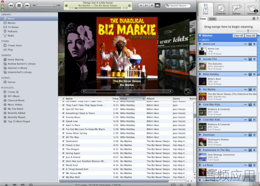260x186 pixels.
Task: Save the Billie Holiday match
Action: (250, 74)
